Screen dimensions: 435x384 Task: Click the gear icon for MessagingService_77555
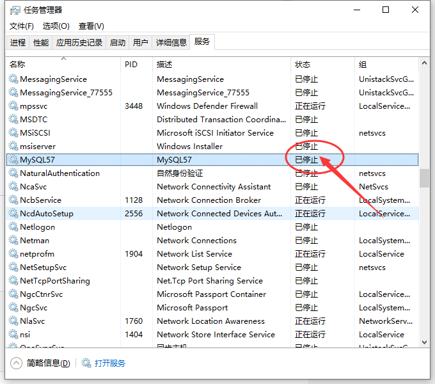click(13, 92)
